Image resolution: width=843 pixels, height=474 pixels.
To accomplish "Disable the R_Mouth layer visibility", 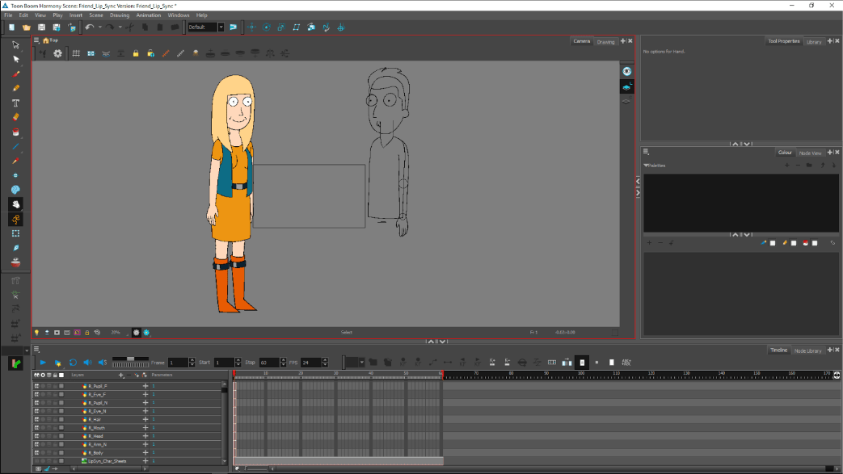I will (x=36, y=427).
